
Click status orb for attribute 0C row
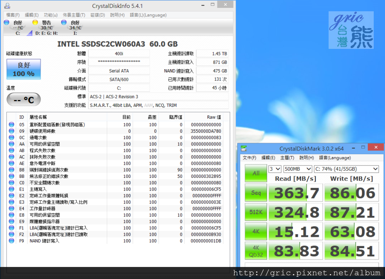tap(12, 137)
